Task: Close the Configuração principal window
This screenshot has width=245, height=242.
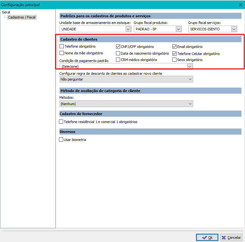Action: tap(240, 4)
